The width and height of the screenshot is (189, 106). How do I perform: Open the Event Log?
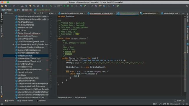click(179, 101)
